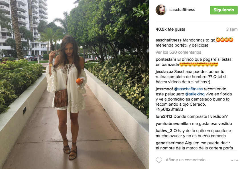Click the saschafitness username in caption
Screen dimensions: 240x169
[168, 40]
